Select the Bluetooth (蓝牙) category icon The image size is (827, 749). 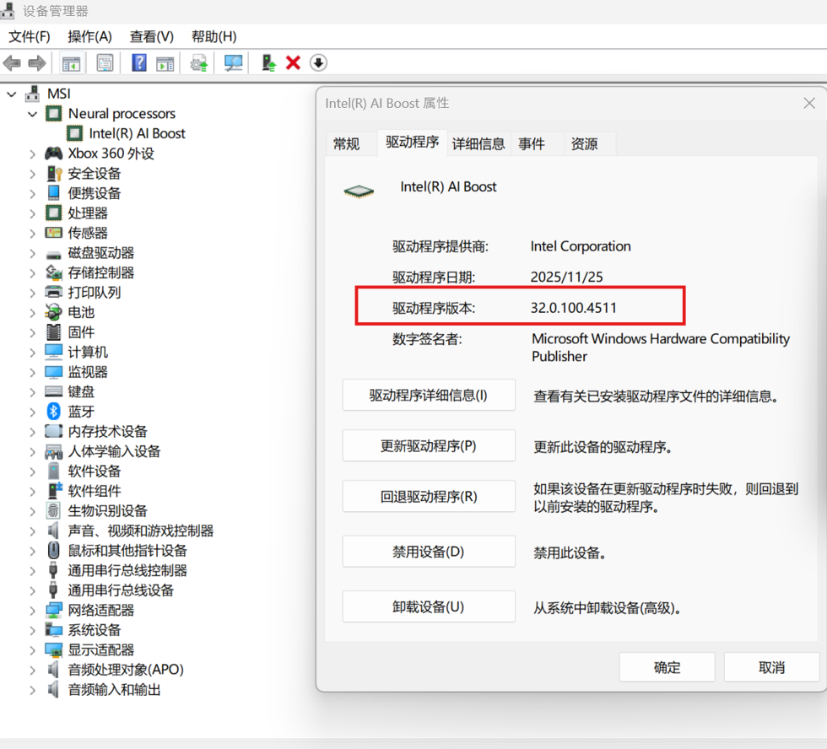(x=54, y=412)
